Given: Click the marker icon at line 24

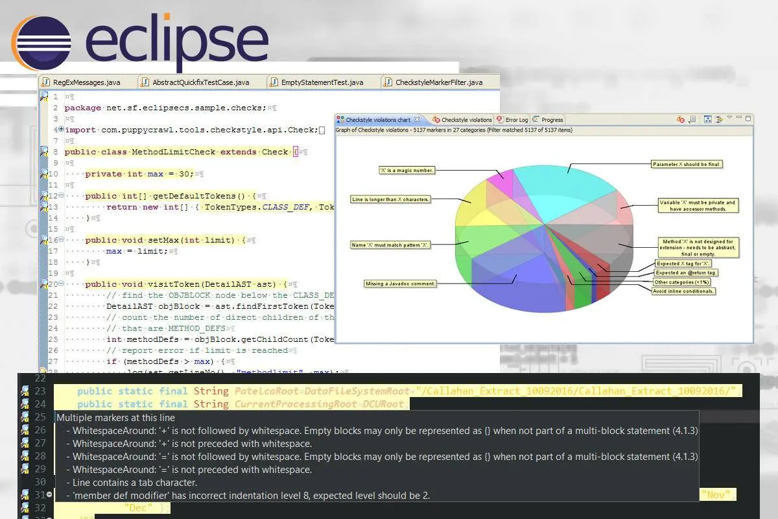Looking at the screenshot, I should click(x=25, y=404).
